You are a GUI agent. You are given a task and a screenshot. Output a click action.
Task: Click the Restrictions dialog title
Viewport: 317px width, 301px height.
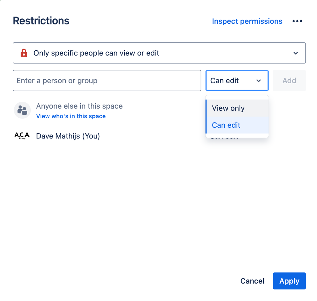tap(41, 21)
